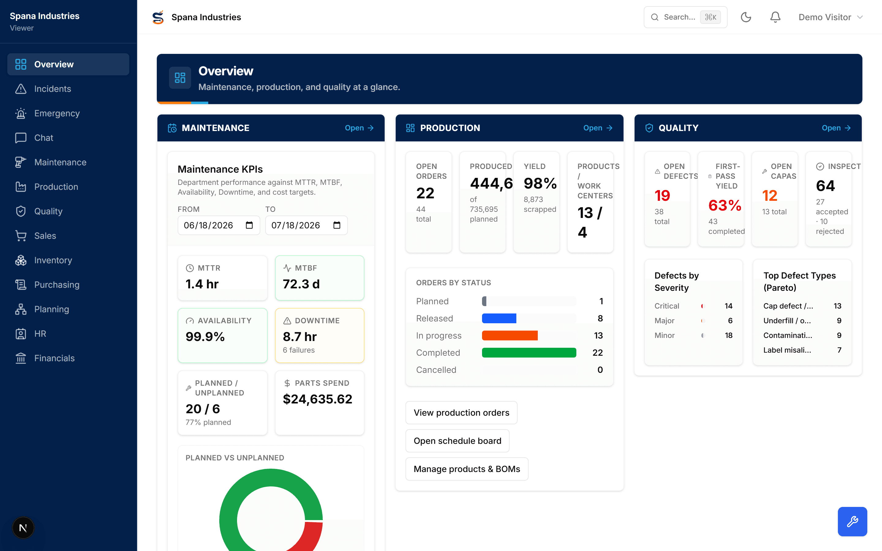Click the Sales cart icon

click(21, 235)
